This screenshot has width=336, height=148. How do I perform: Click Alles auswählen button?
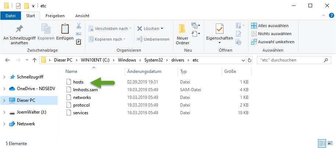[x=269, y=26]
